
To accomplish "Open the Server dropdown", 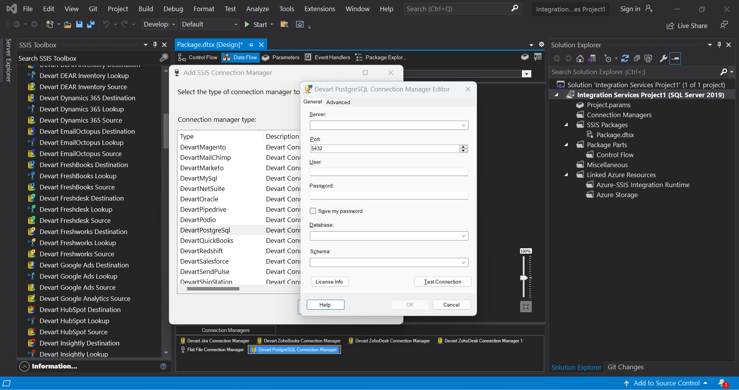I will [x=463, y=125].
